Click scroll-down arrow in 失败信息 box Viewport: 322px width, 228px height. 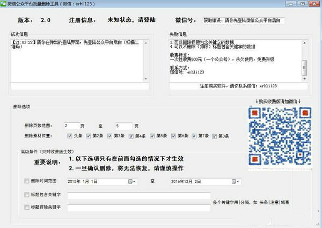coord(304,79)
